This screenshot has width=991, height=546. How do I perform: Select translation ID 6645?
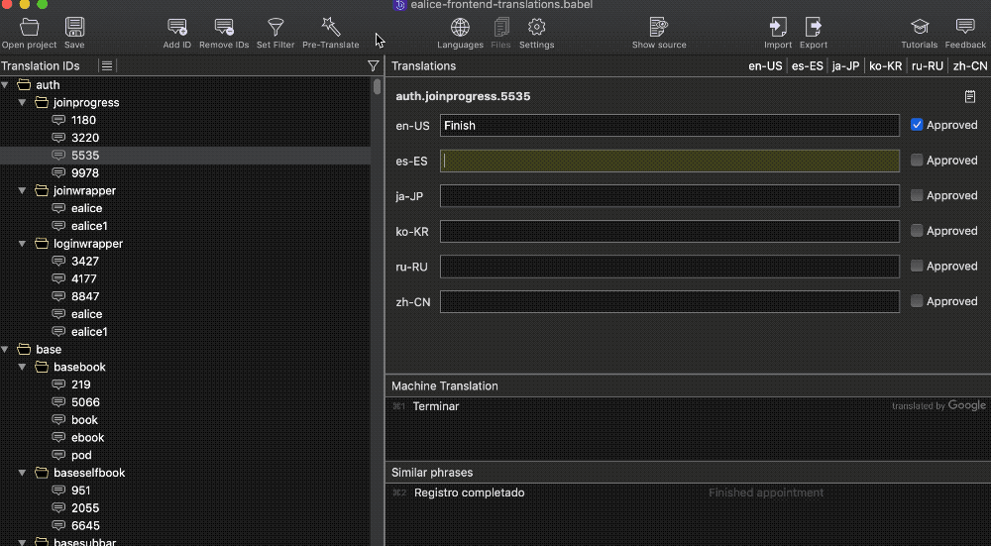point(85,526)
